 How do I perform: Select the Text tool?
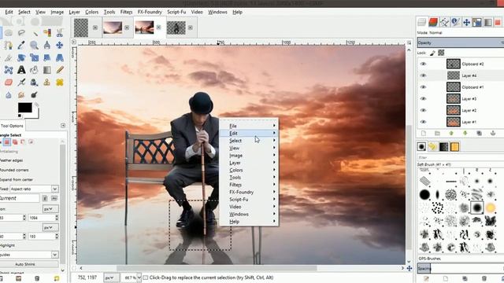pos(21,70)
